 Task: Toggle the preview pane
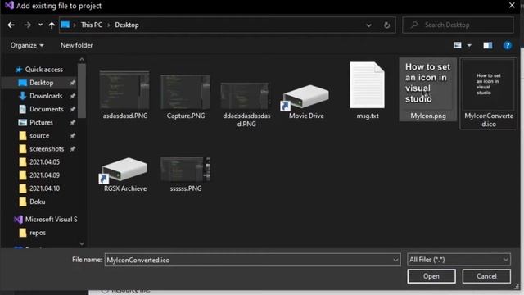click(x=488, y=45)
